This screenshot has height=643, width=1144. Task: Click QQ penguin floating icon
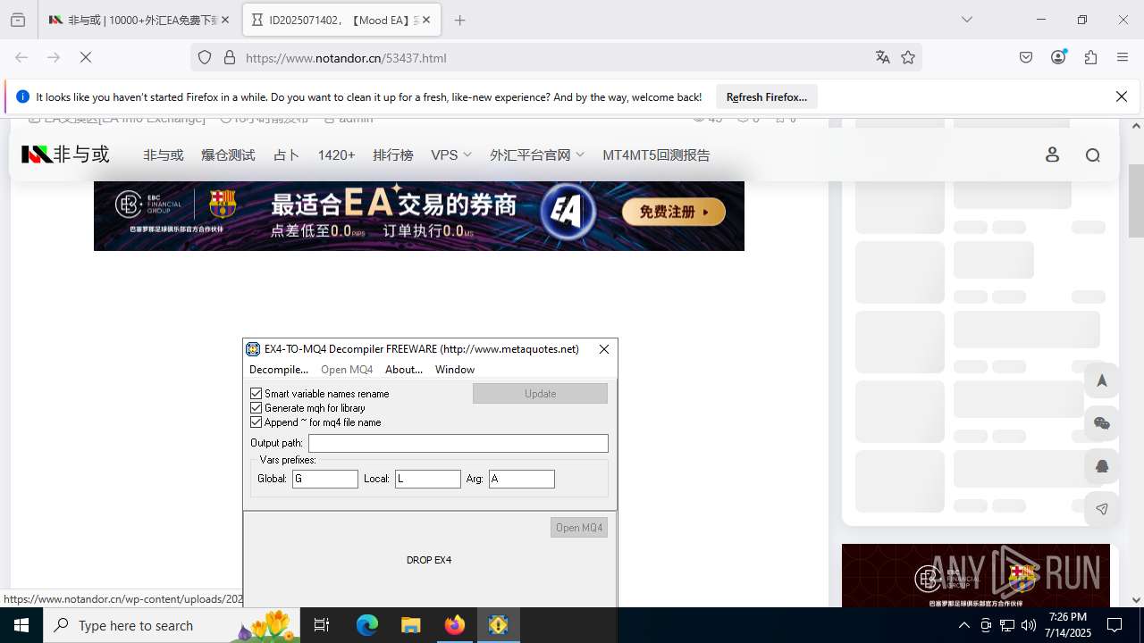(x=1101, y=466)
